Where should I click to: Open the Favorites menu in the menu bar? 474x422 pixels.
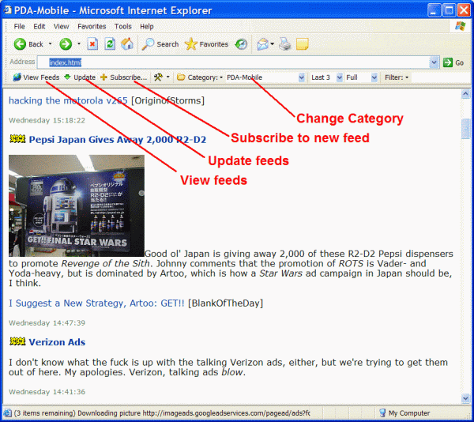tap(92, 27)
